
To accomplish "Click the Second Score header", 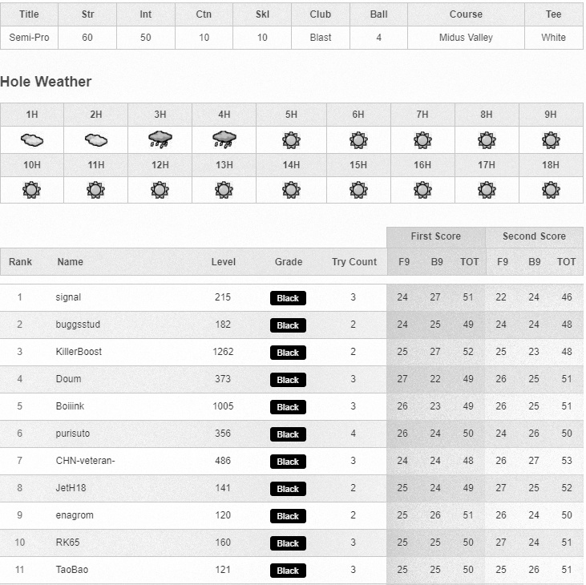I will pyautogui.click(x=534, y=236).
